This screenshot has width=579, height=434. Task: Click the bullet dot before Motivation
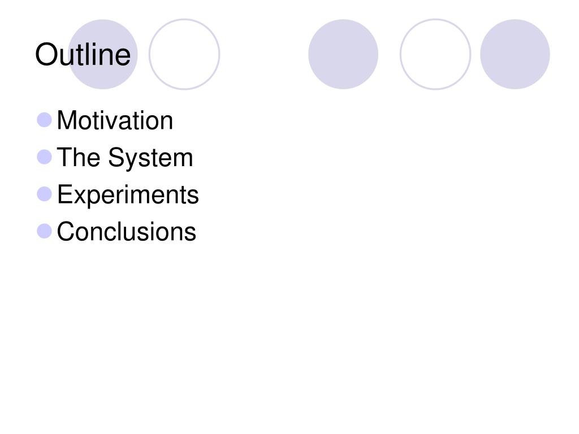(44, 120)
